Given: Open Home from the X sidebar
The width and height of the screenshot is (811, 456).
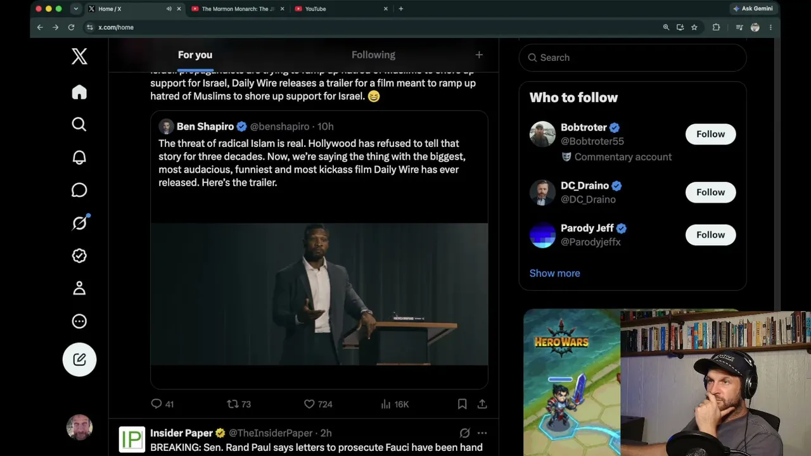Looking at the screenshot, I should tap(79, 92).
